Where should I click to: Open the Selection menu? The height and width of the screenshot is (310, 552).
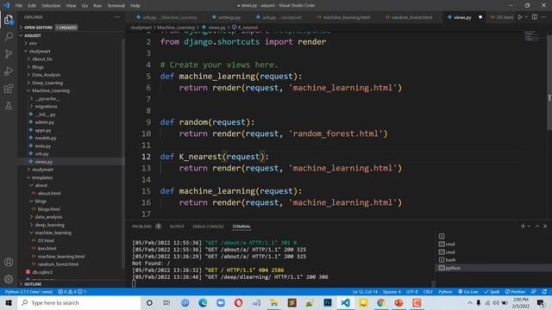[x=51, y=6]
